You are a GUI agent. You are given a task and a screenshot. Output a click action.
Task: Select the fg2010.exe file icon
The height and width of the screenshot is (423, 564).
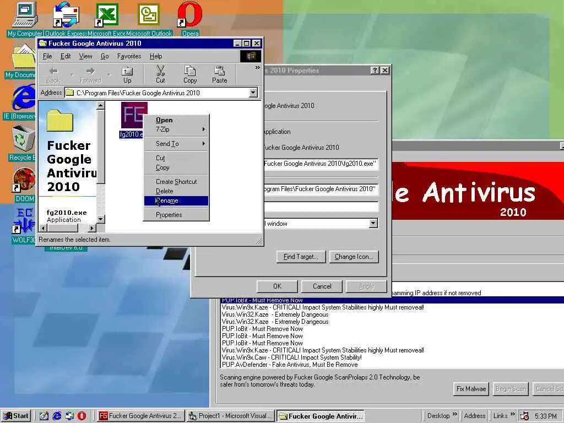[x=134, y=120]
